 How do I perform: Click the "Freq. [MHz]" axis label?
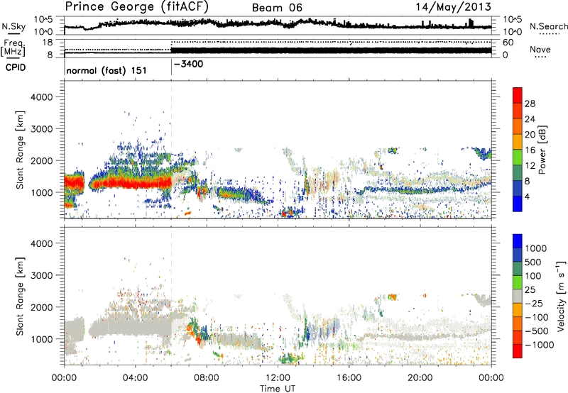click(x=13, y=48)
